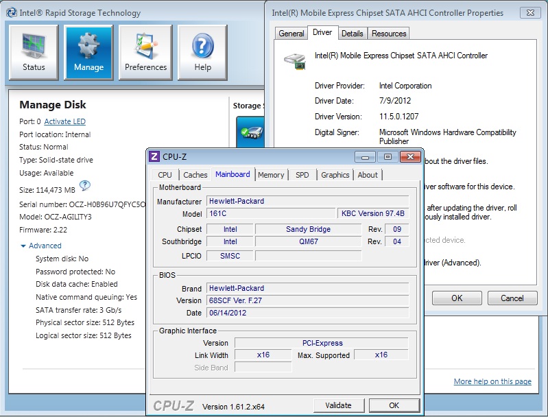
Task: Open the About tab in CPU-Z
Action: (368, 175)
